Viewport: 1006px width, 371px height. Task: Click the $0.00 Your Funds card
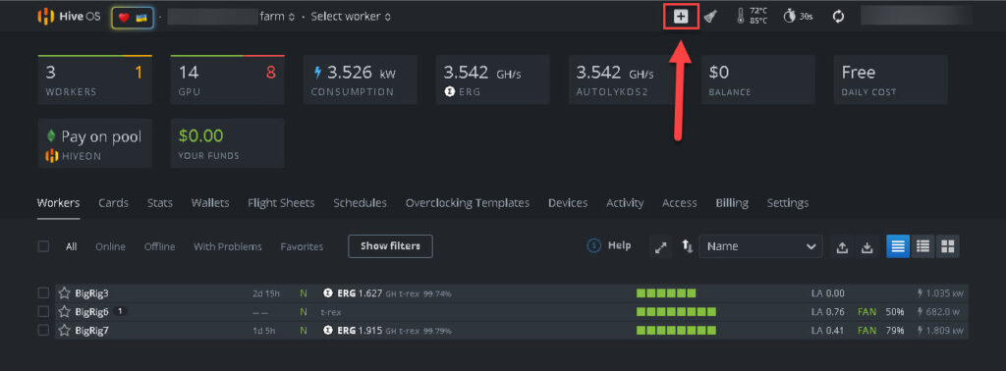click(227, 143)
